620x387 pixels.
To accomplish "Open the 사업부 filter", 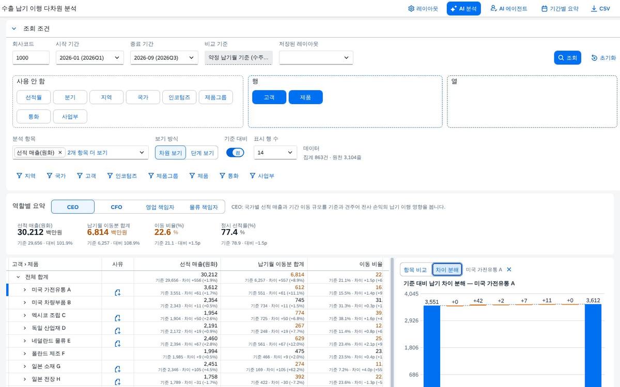I will [261, 176].
